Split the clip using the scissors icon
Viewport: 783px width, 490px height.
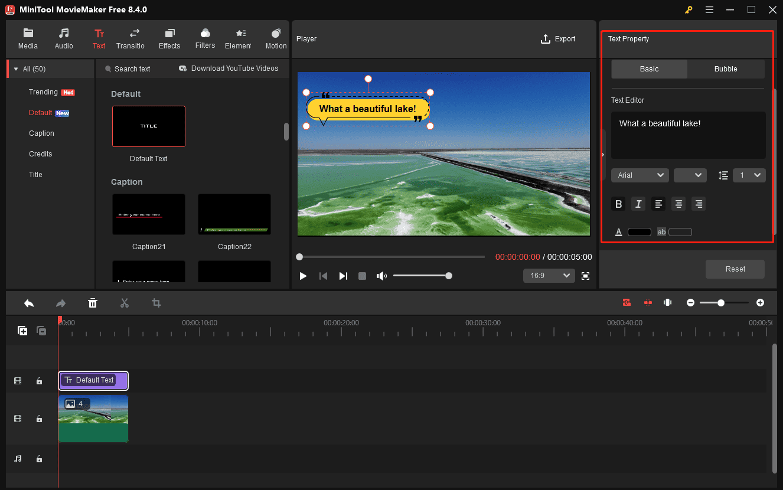click(x=125, y=303)
